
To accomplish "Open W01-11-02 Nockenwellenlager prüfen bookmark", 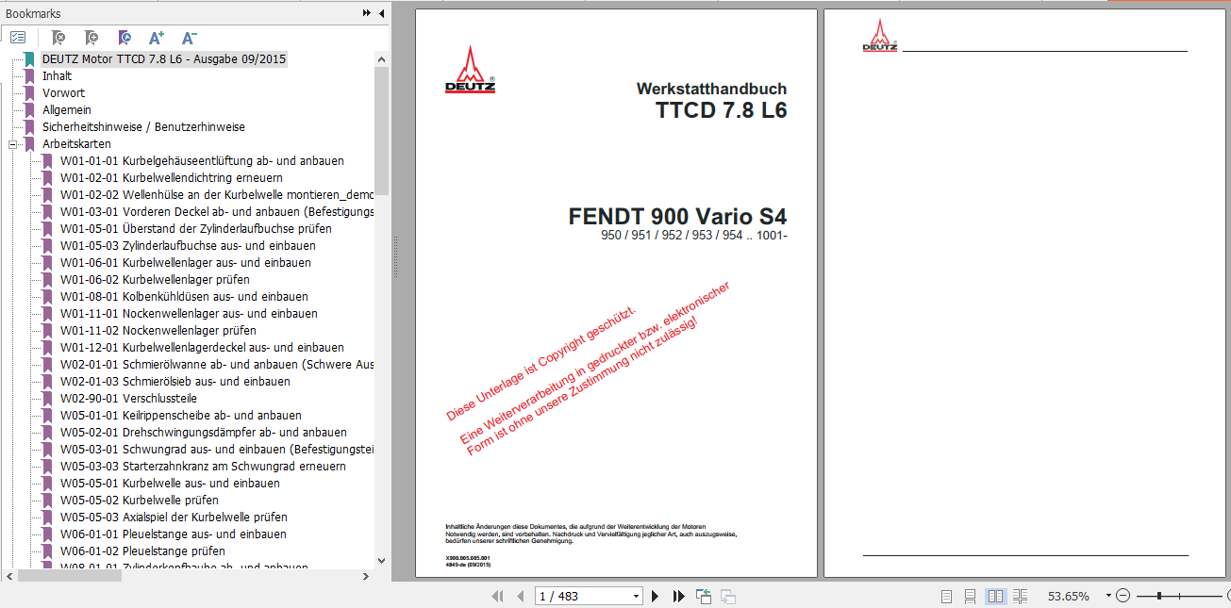I will pos(158,330).
